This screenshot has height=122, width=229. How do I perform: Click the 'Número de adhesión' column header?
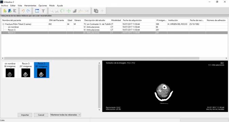[216, 20]
